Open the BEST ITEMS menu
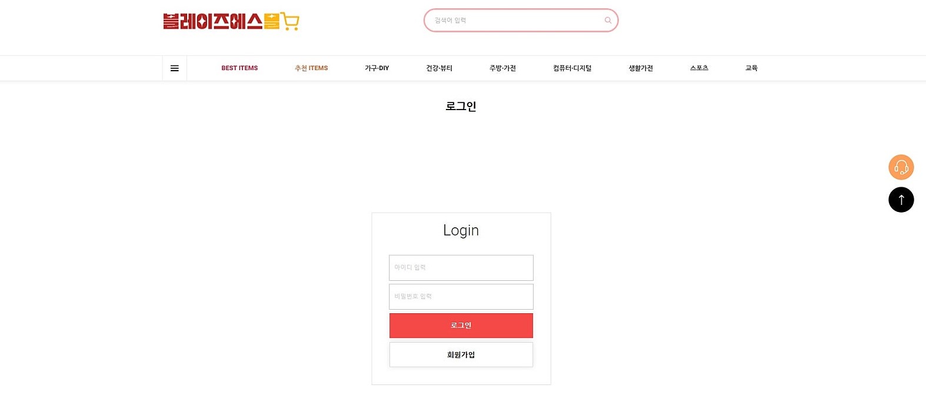 239,68
